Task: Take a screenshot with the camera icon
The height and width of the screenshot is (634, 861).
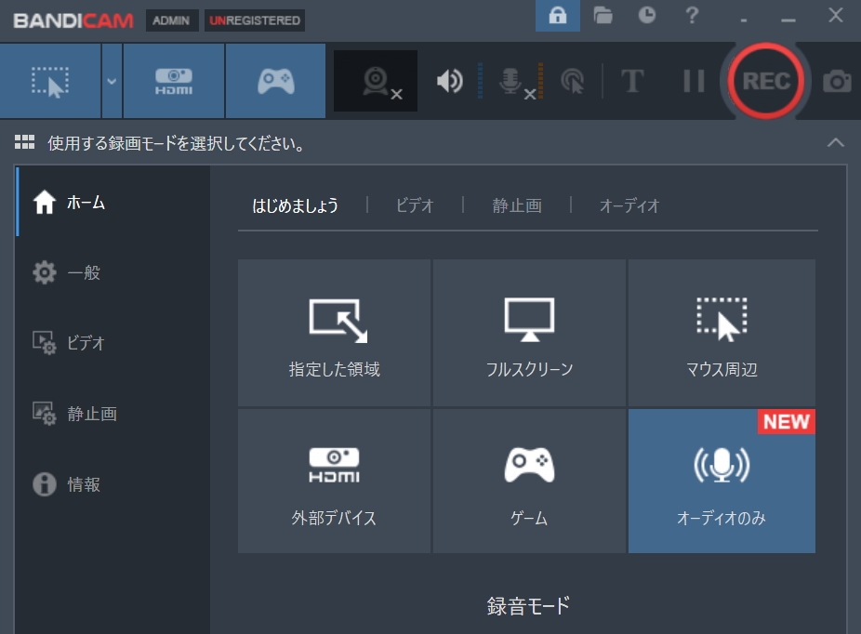Action: 837,81
